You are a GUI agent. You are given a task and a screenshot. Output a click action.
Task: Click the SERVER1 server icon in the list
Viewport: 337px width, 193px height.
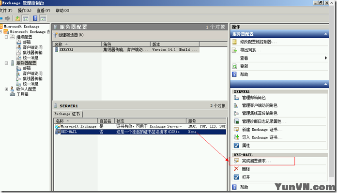point(56,50)
